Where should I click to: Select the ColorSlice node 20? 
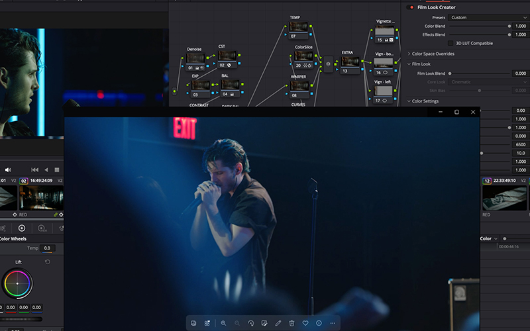[303, 58]
